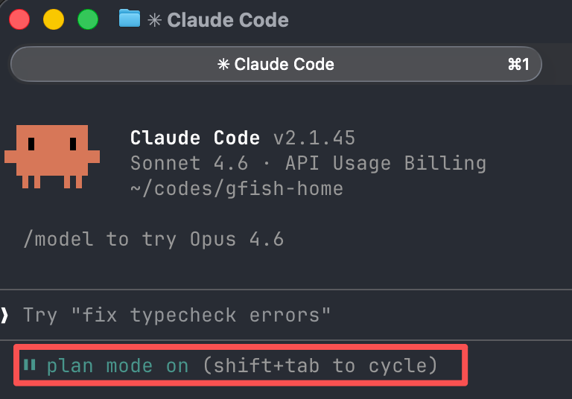
Task: Click the v2.1.45 version number
Action: (x=314, y=138)
